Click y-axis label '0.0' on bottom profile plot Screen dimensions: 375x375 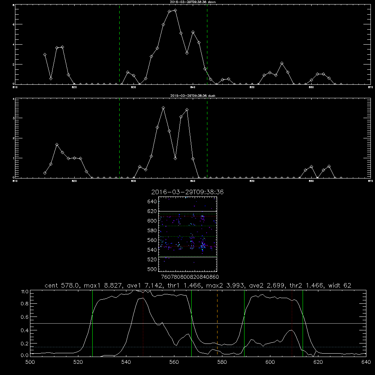tap(25, 355)
